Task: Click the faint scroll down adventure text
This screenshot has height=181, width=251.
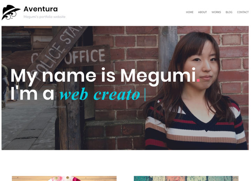Action: [x=38, y=107]
